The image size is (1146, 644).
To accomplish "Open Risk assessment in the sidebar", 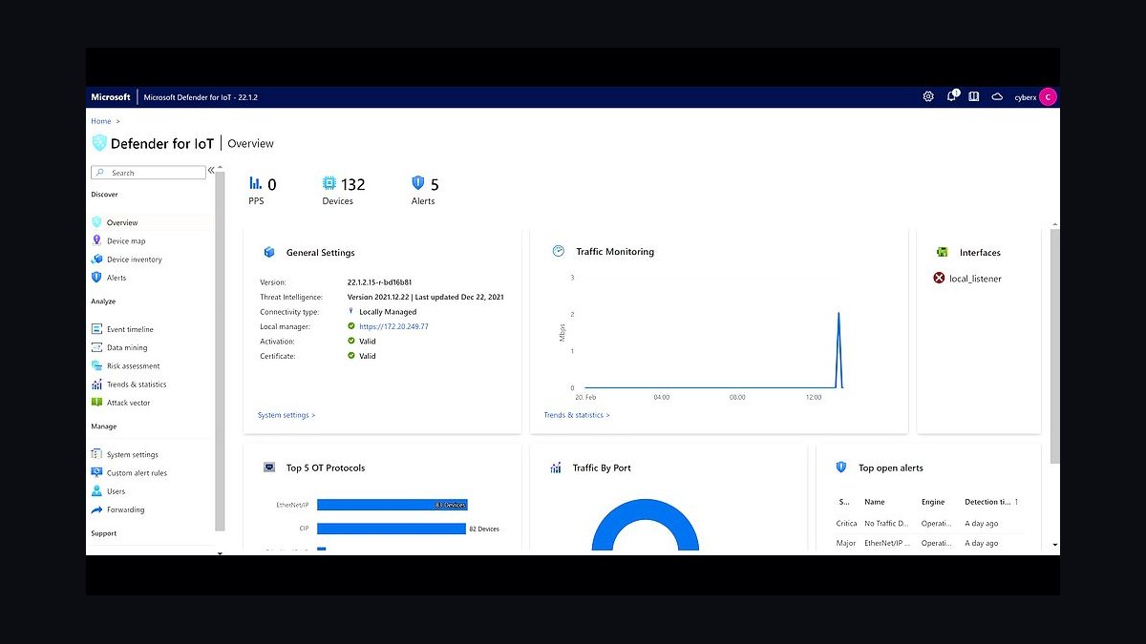I will tap(125, 366).
